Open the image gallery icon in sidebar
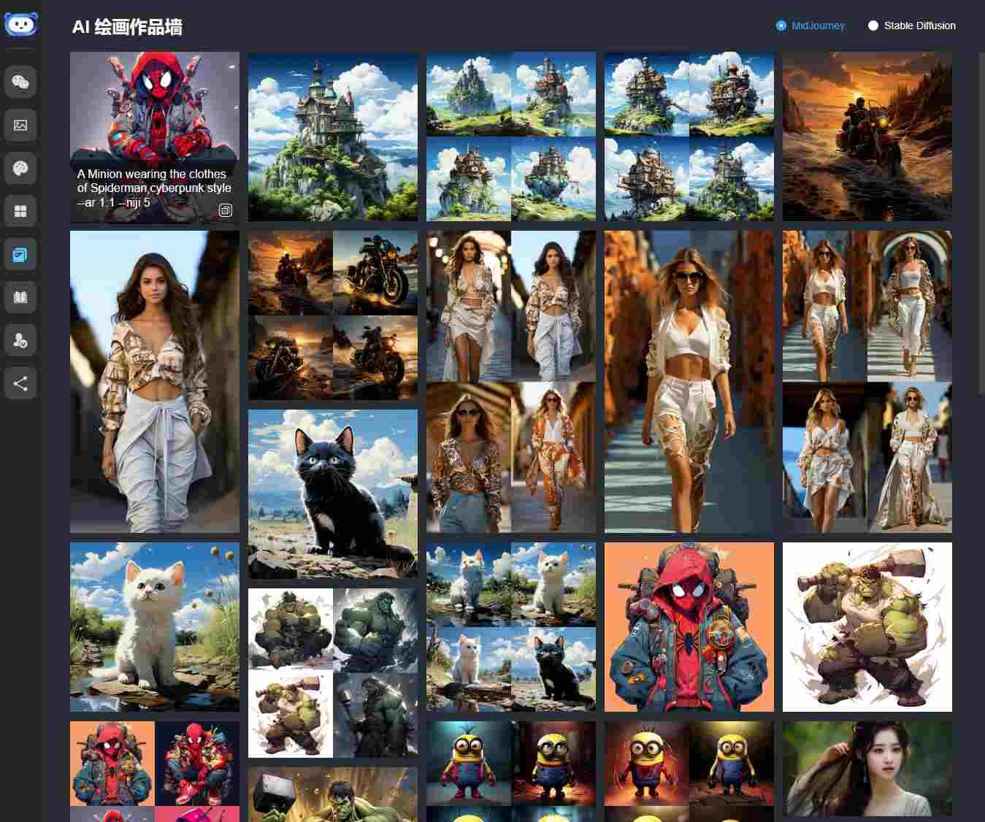 pos(20,125)
